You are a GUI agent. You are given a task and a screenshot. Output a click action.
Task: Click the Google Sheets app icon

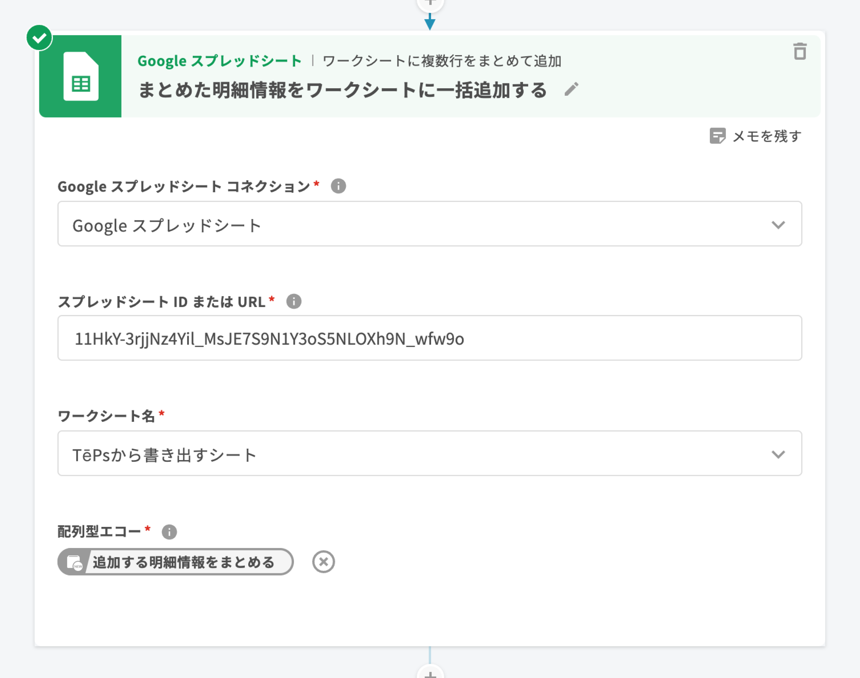coord(81,76)
